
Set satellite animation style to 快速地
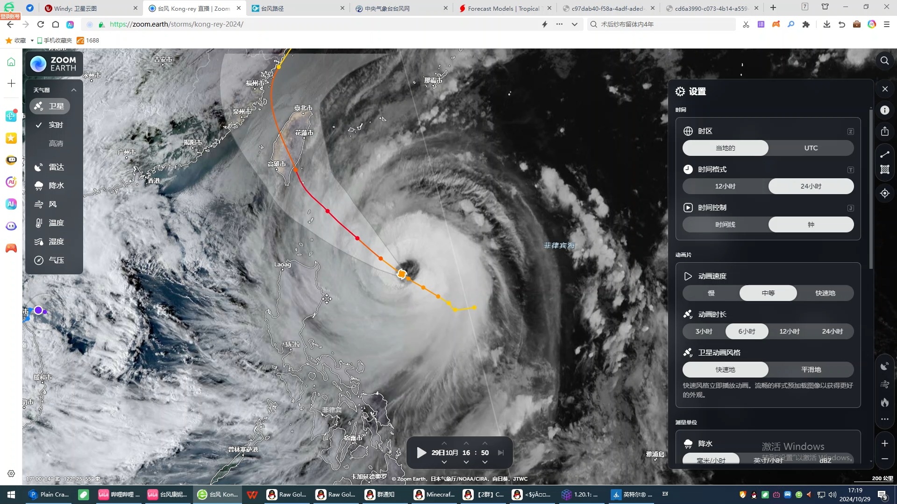(x=725, y=370)
